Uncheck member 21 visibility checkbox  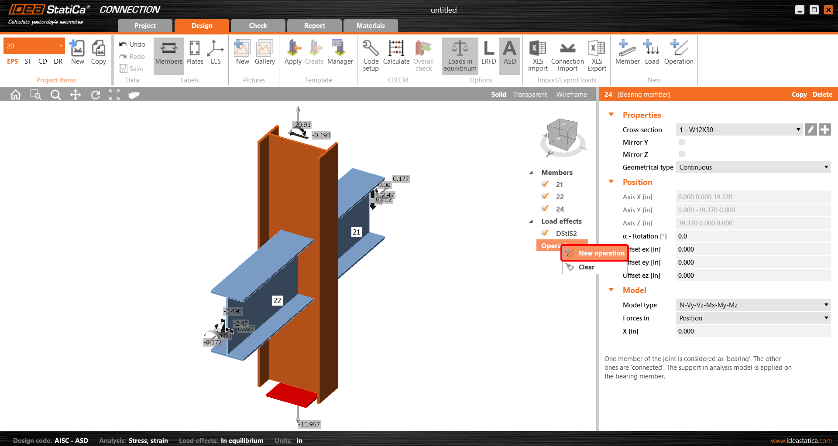pos(545,184)
